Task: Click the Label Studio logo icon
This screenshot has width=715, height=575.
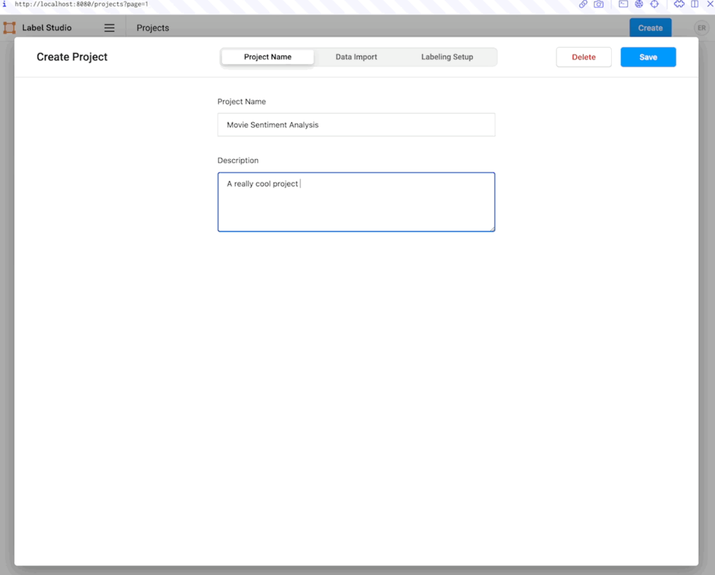Action: pyautogui.click(x=9, y=28)
